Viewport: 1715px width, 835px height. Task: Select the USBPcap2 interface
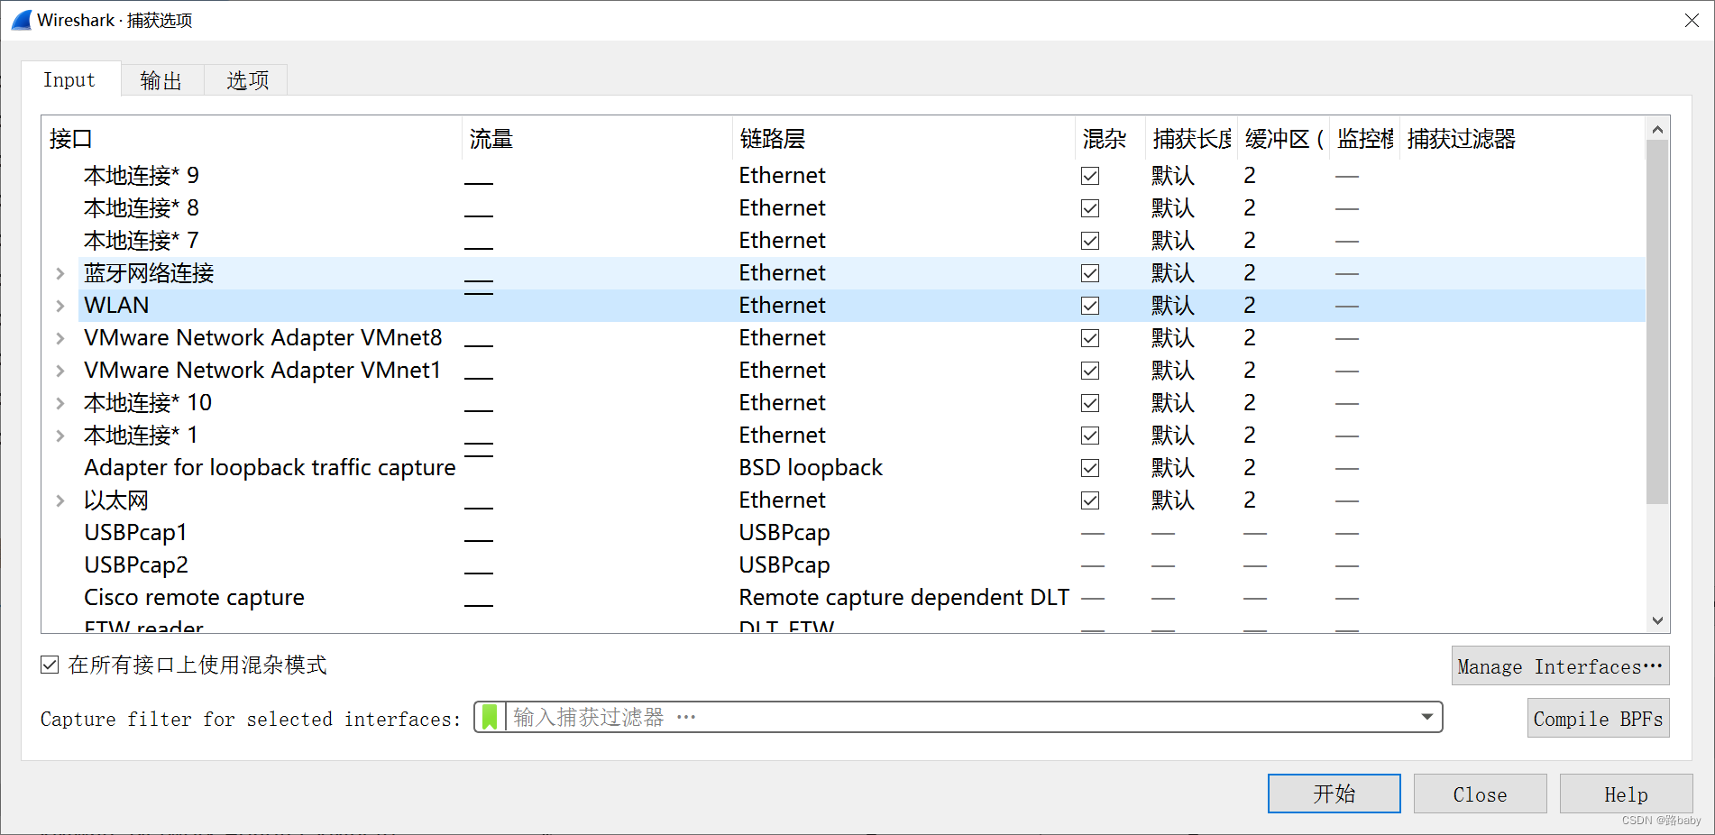point(136,565)
